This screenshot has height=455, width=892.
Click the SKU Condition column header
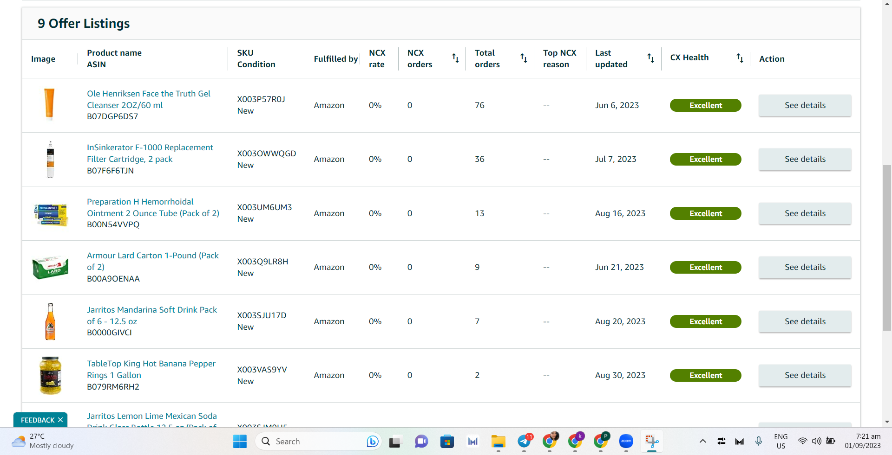(x=256, y=58)
